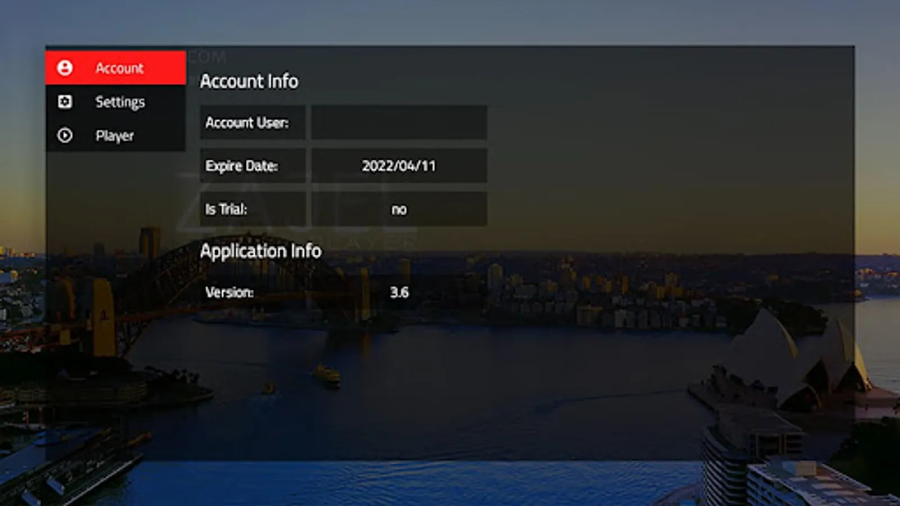900x506 pixels.
Task: Open the Settings menu item
Action: pyautogui.click(x=116, y=102)
